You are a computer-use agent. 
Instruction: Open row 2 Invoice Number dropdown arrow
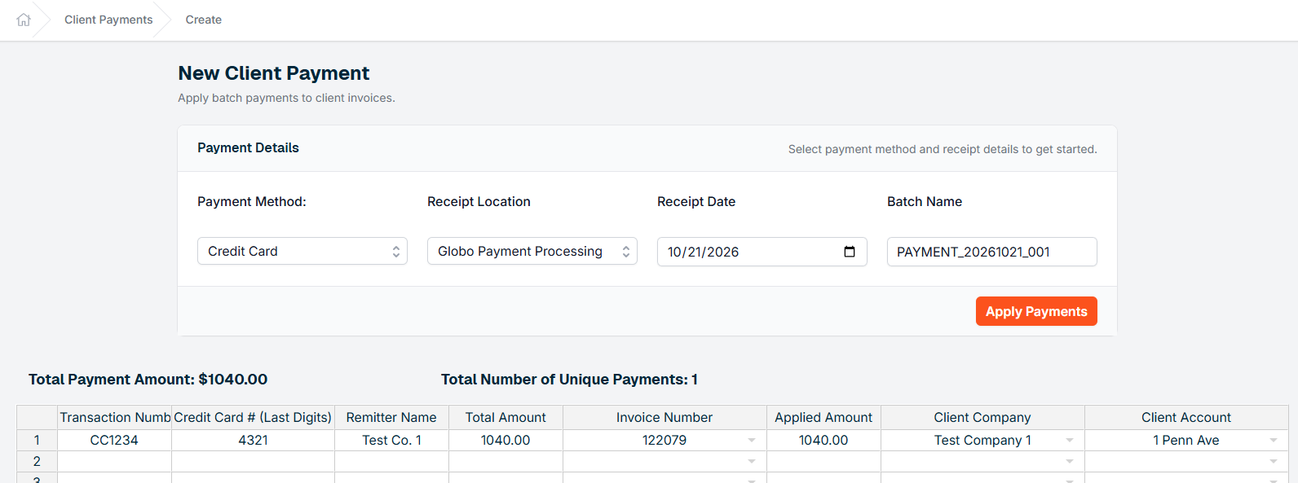(752, 462)
